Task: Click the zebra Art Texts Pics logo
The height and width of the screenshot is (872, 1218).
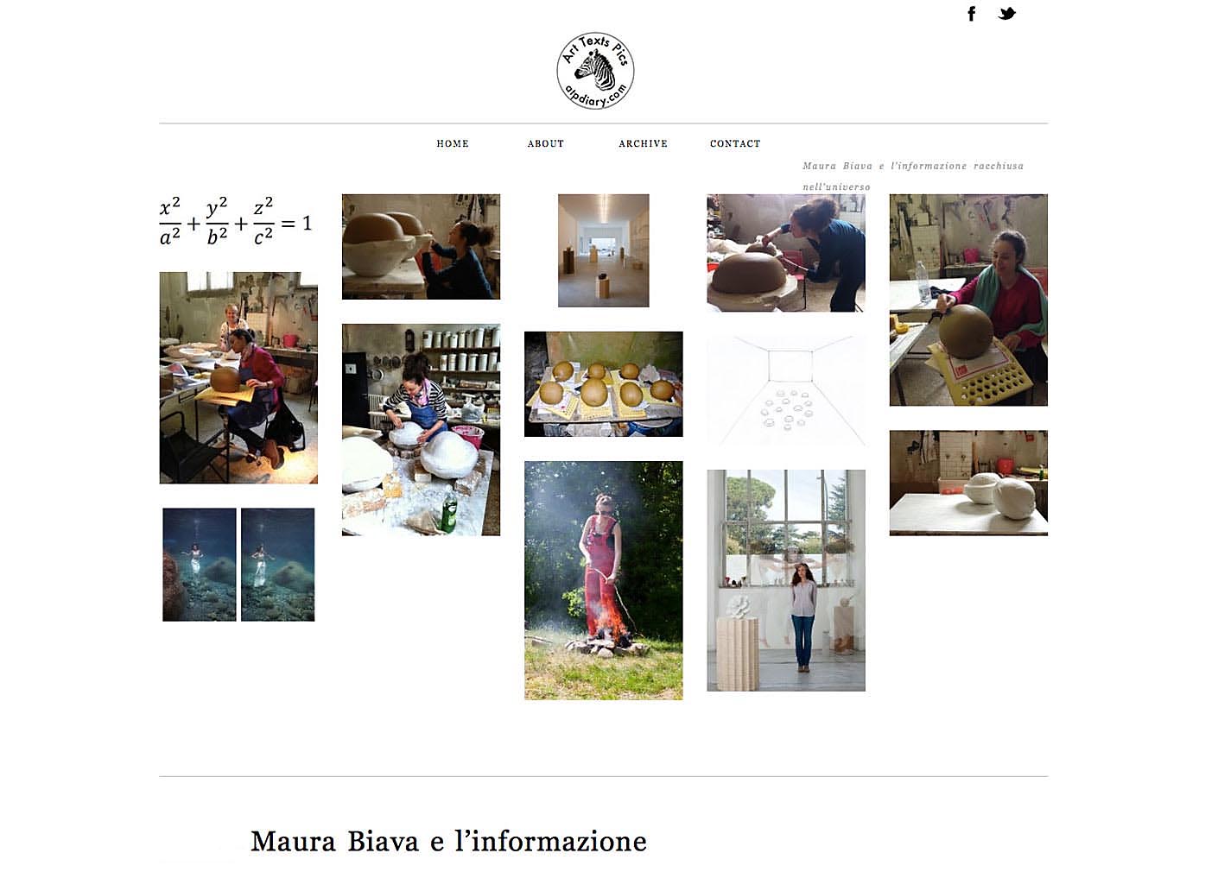Action: [x=595, y=71]
